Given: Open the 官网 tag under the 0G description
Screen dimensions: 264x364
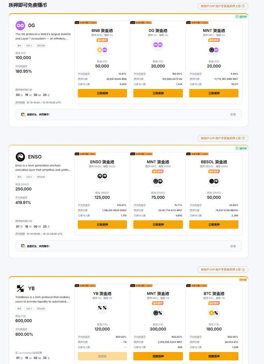Looking at the screenshot, I should (19, 45).
